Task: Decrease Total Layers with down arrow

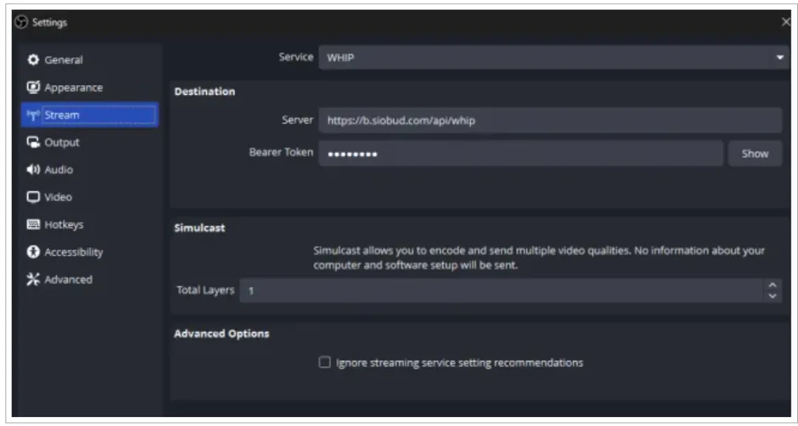Action: tap(773, 296)
